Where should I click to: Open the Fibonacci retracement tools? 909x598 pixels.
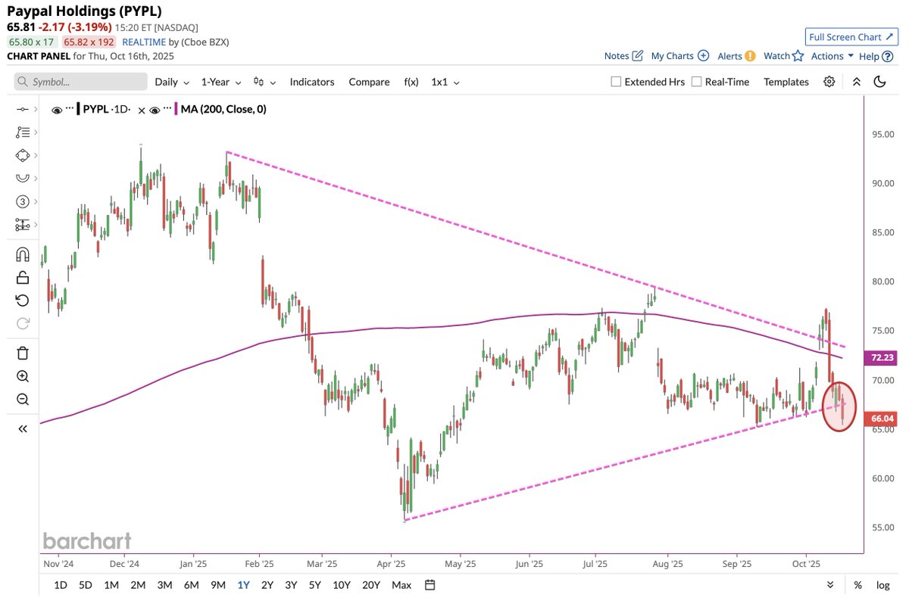22,132
